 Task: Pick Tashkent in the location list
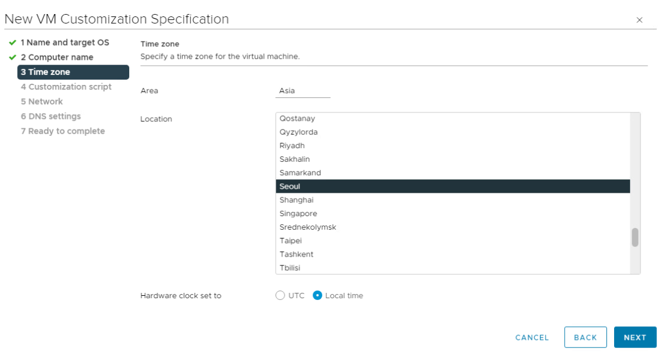tap(296, 254)
